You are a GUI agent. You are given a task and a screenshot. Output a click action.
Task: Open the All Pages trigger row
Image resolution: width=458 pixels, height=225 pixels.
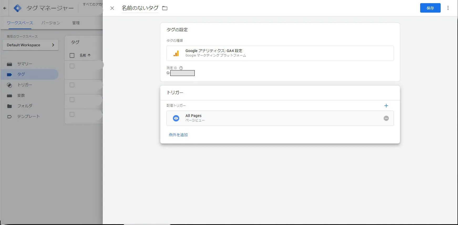point(280,118)
